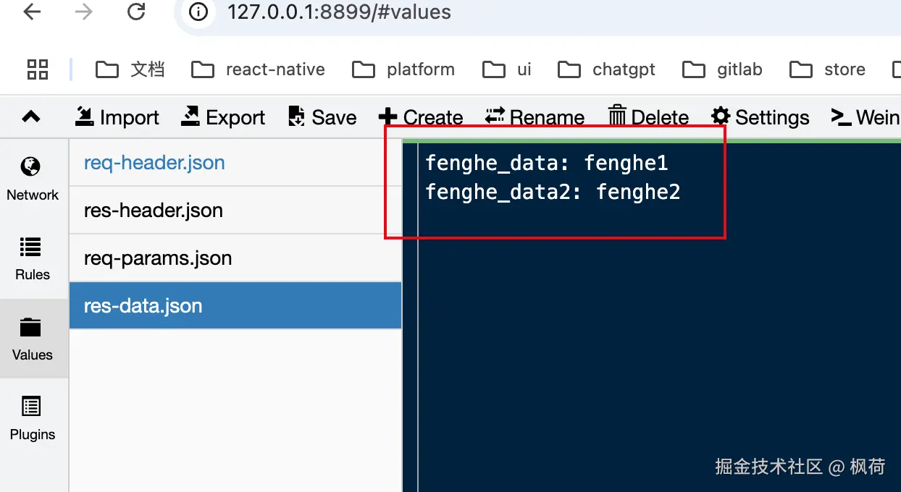Switch to the Network sidebar tab
Screen dimensions: 901x492
tap(33, 178)
